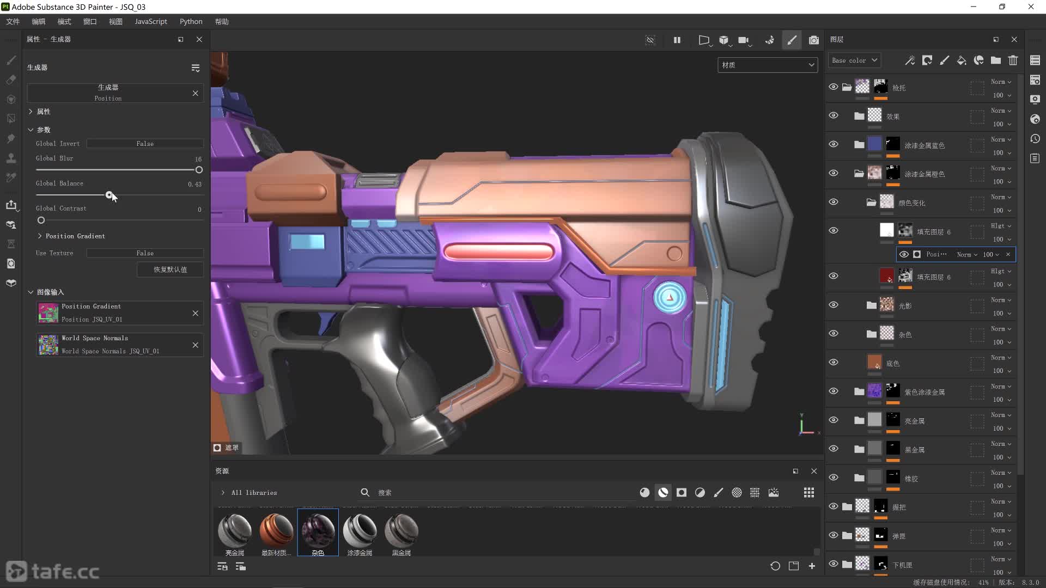This screenshot has width=1046, height=588.
Task: Delete the selected layer with trash icon
Action: point(1013,60)
